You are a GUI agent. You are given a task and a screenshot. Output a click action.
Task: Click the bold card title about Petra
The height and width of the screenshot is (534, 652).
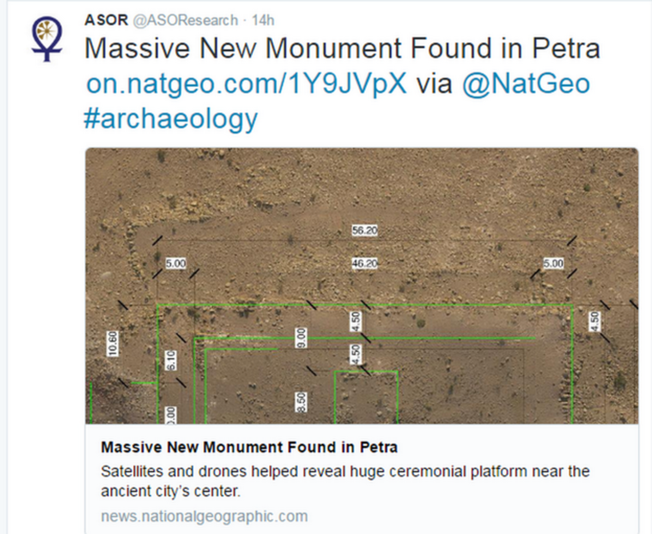click(x=249, y=447)
